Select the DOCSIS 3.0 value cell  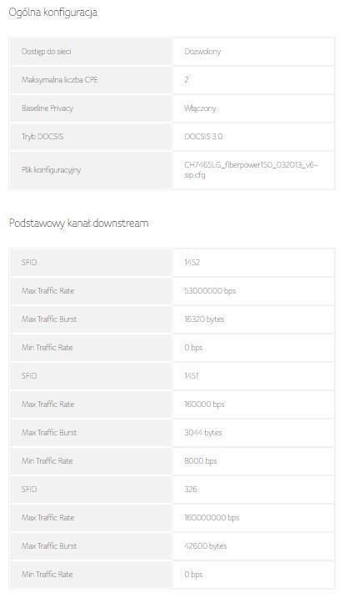253,137
